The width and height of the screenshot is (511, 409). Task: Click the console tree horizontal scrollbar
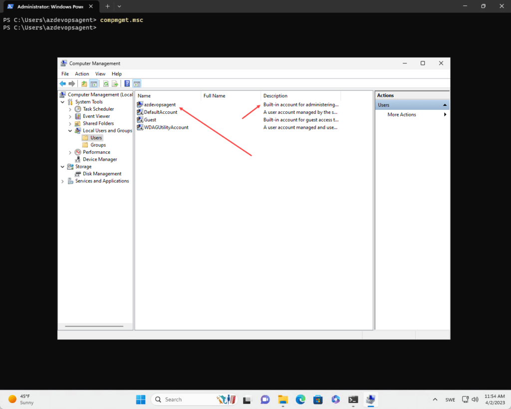(94, 326)
